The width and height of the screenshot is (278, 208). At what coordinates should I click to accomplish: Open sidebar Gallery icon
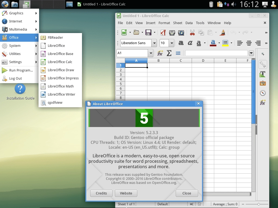click(263, 83)
